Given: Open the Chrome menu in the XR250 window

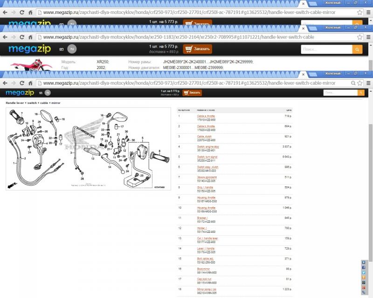Looking at the screenshot, I should click(x=368, y=37).
